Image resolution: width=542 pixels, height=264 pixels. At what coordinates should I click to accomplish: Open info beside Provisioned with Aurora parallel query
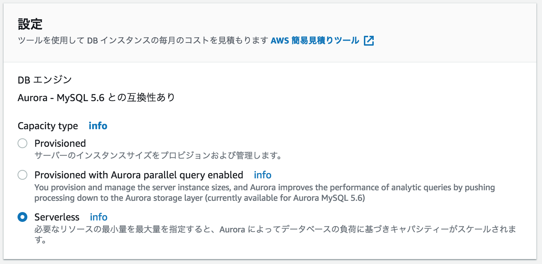(x=262, y=175)
